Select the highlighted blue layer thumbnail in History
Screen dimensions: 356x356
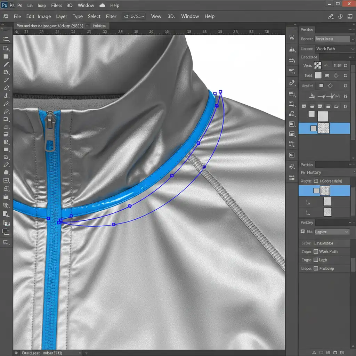pos(325,191)
